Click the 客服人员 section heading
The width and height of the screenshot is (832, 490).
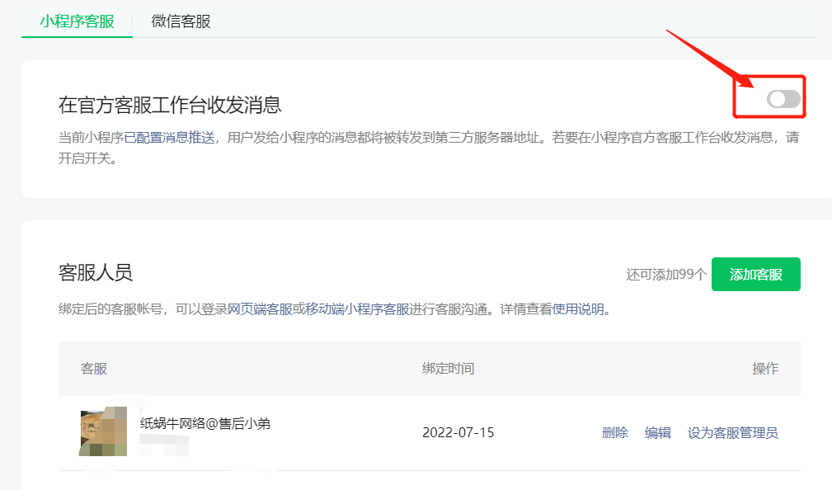tap(96, 272)
